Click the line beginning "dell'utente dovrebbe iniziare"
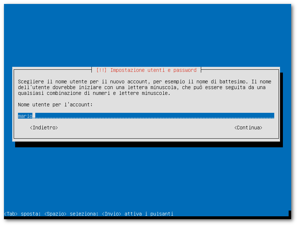Viewport: 298px width, 226px height. (142, 87)
